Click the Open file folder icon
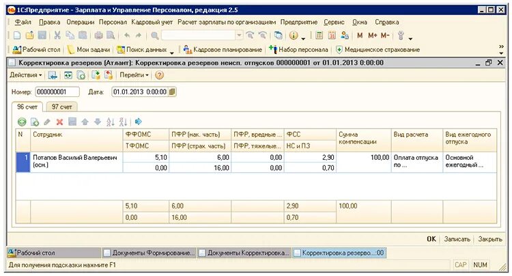 [29, 36]
